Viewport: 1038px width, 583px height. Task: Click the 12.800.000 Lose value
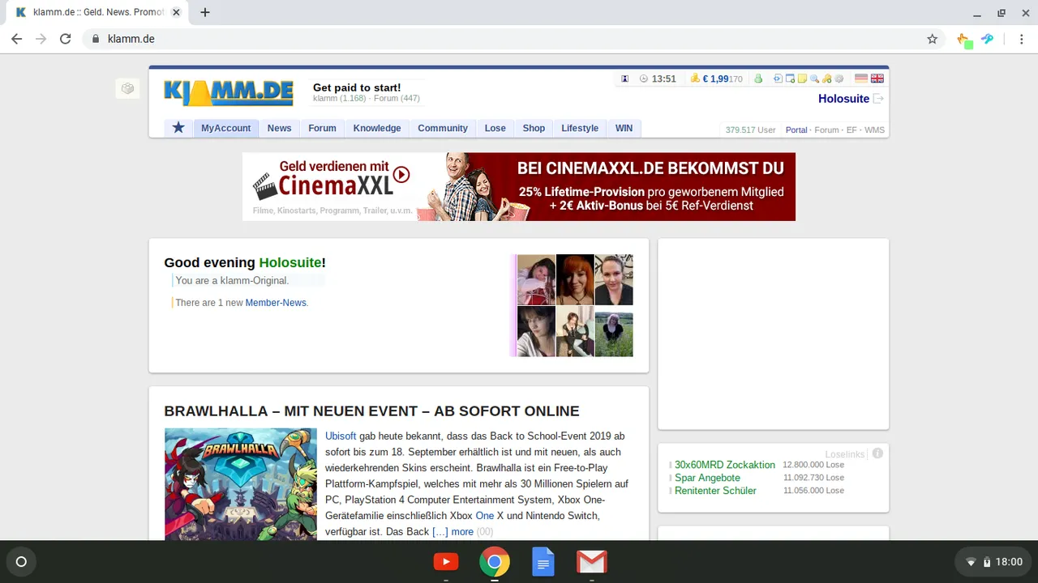813,465
